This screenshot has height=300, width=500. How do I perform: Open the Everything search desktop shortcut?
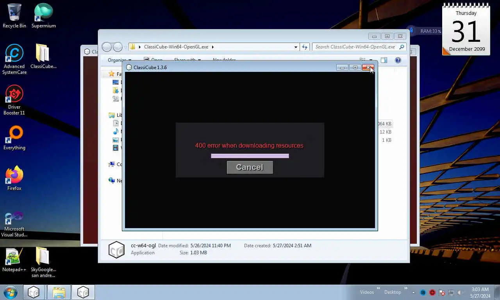(14, 138)
